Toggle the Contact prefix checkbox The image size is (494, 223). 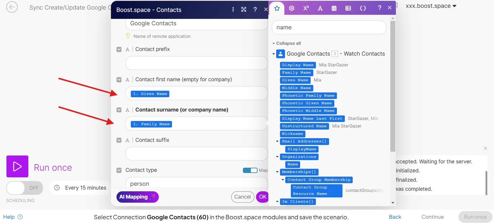click(x=119, y=49)
